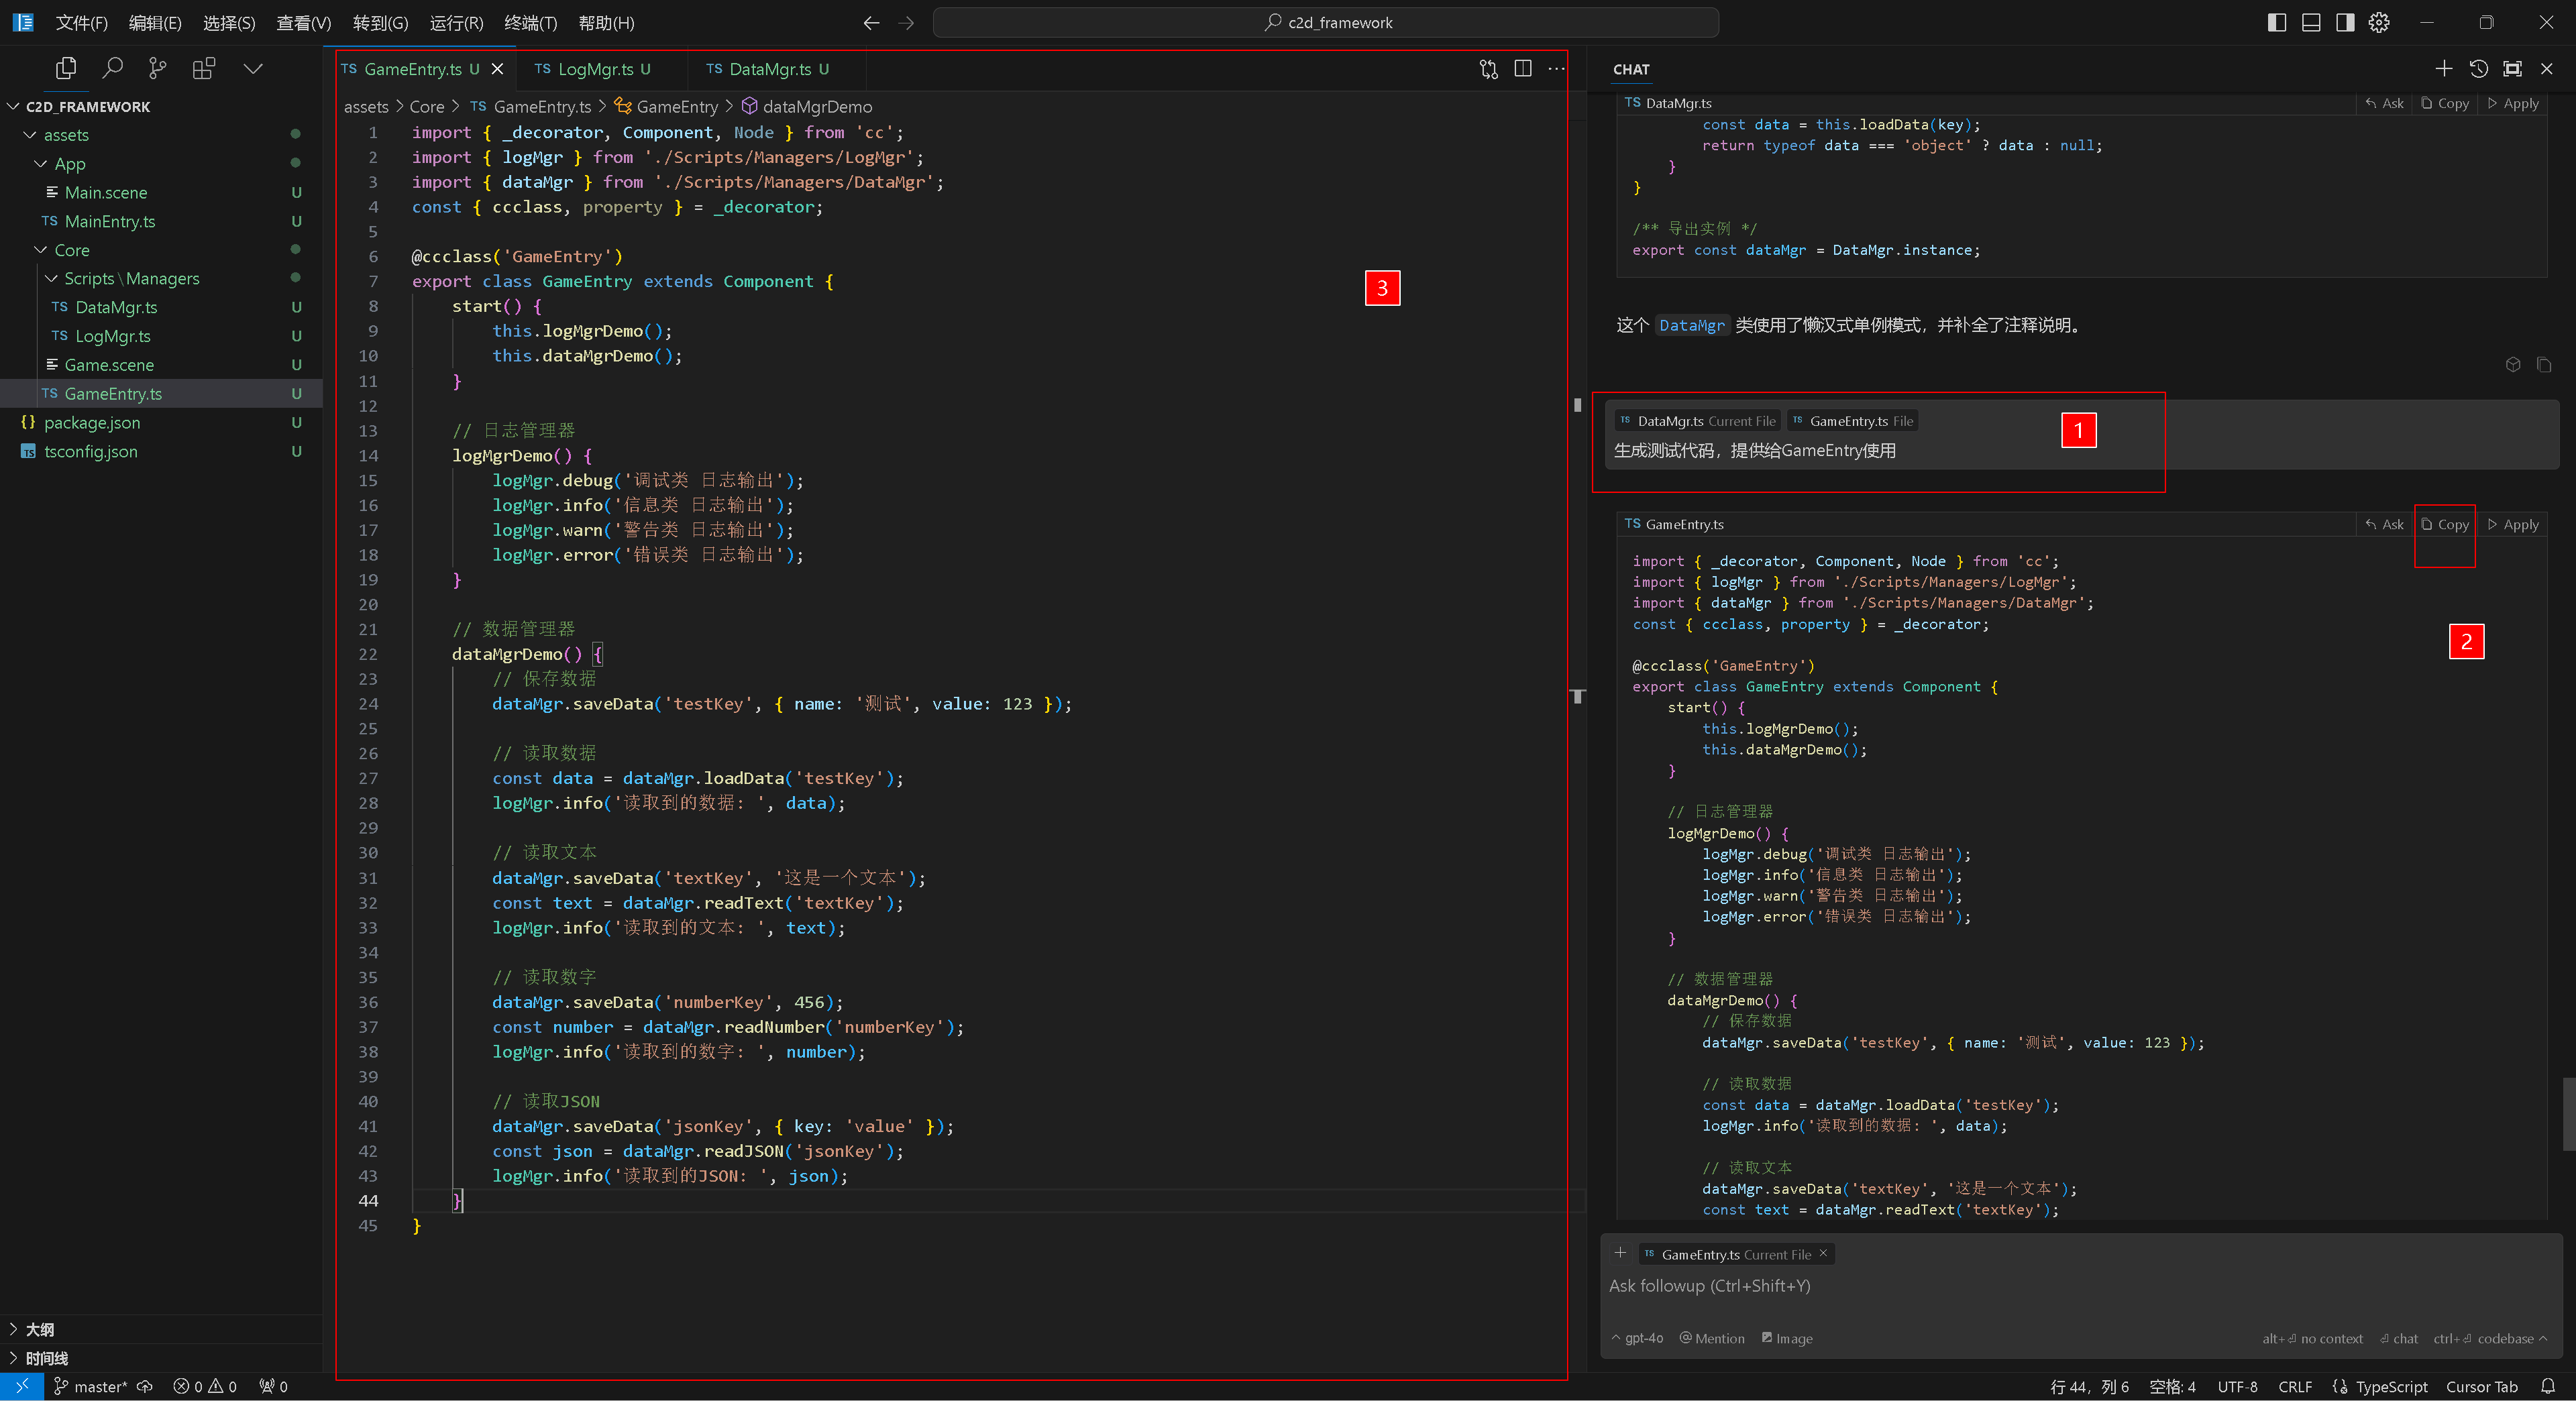Viewport: 2576px width, 1401px height.
Task: Focus the Ask followup input field
Action: tap(2080, 1286)
